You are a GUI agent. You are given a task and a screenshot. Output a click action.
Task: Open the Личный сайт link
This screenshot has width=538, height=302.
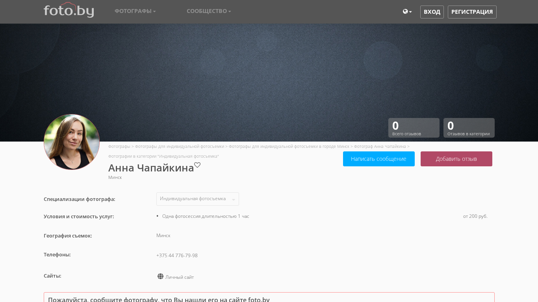(x=180, y=277)
